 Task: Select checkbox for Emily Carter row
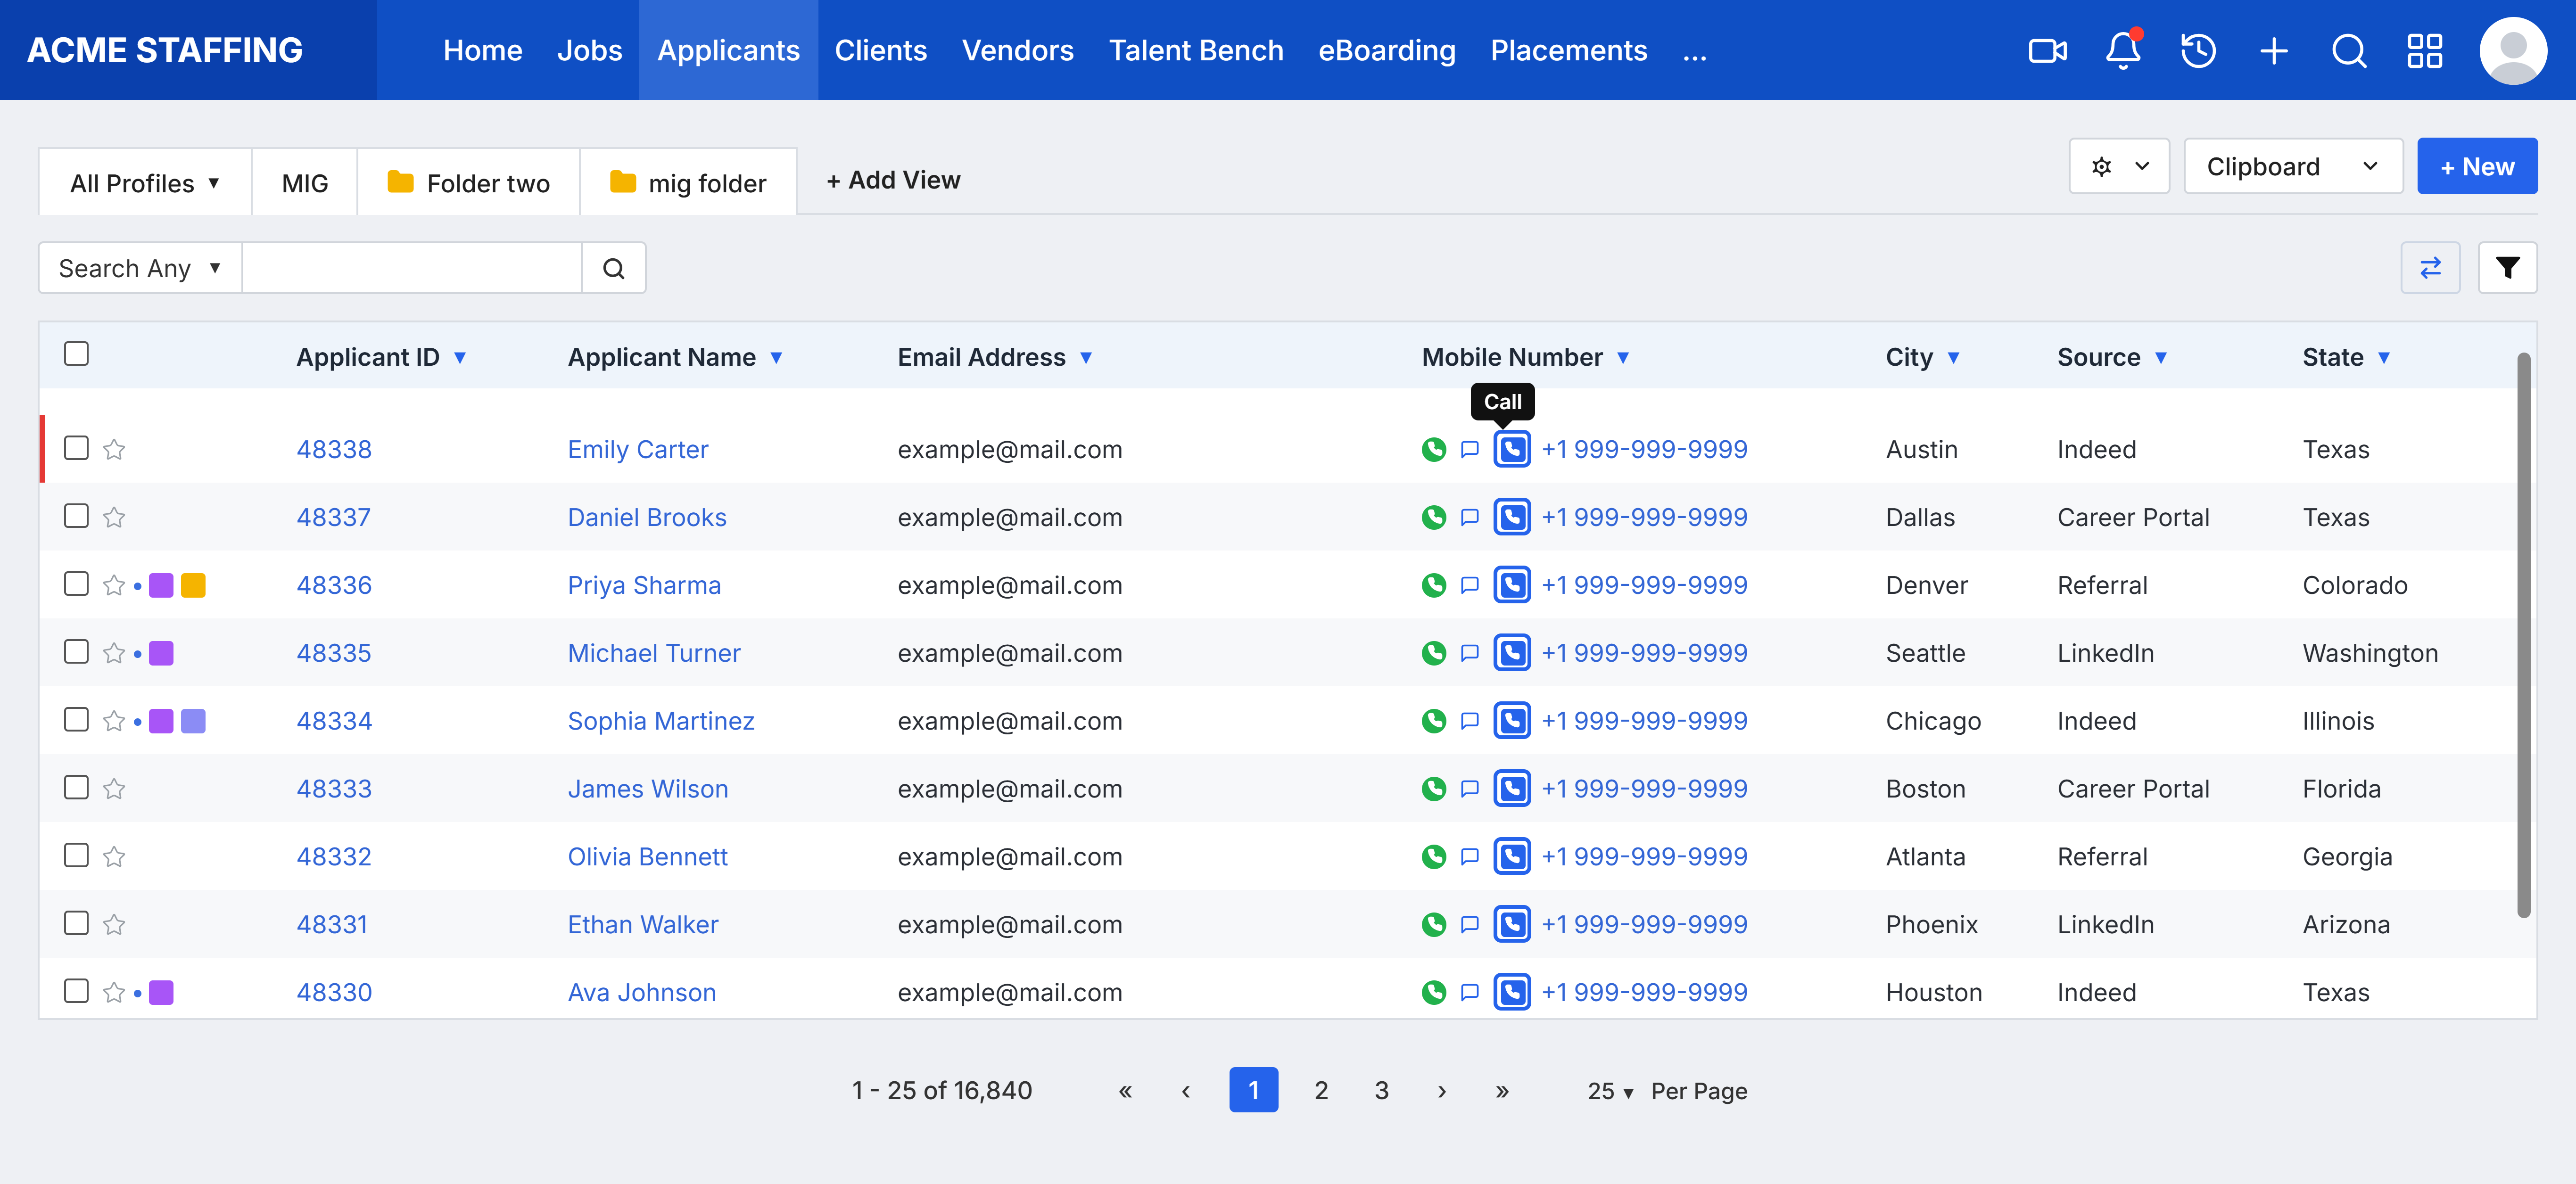tap(76, 448)
